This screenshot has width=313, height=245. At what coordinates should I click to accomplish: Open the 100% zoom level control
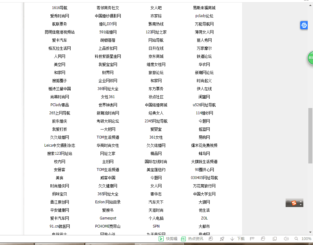(x=306, y=238)
